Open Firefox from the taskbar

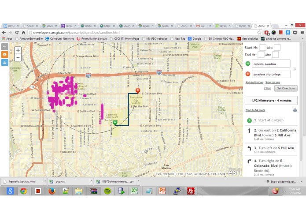[x=52, y=191]
